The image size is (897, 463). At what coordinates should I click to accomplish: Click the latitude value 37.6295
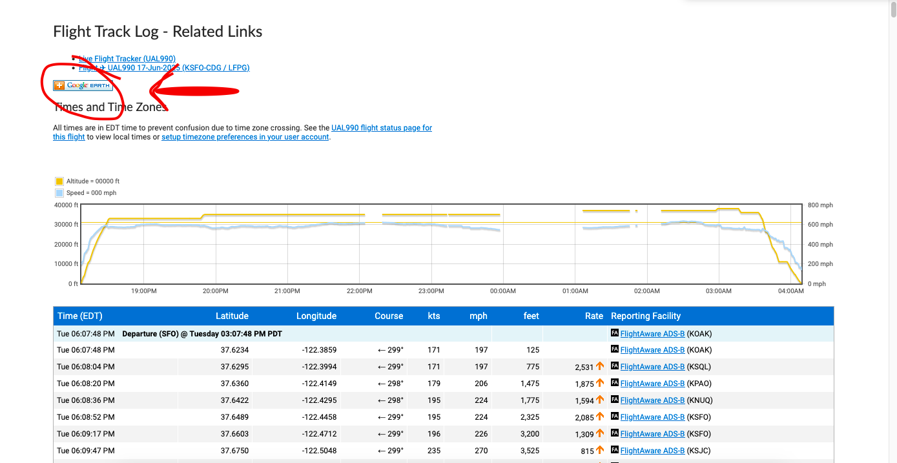point(234,367)
